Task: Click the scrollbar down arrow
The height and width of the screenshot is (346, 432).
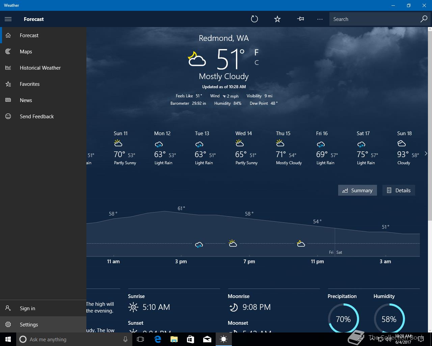Action: [x=430, y=330]
